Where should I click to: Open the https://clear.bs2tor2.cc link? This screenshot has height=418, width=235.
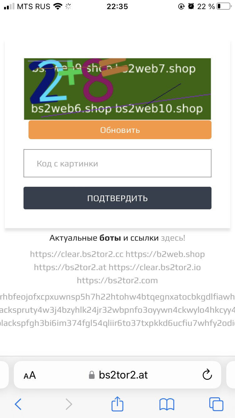tap(77, 254)
